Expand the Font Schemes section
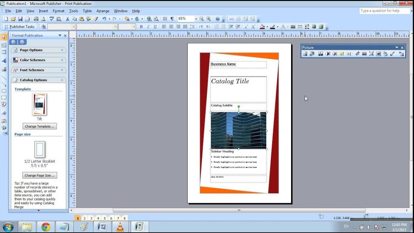This screenshot has height=233, width=414. click(x=38, y=70)
